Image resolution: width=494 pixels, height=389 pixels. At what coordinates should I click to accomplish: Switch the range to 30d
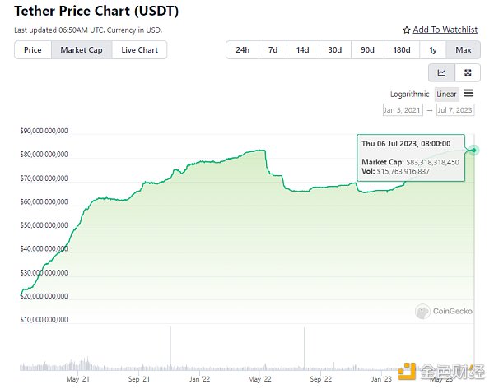pyautogui.click(x=335, y=49)
